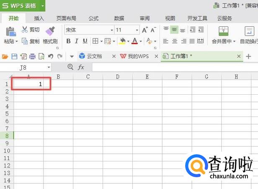Screen dimensions: 258x189
Task: Click the insert function fx icon
Action: point(81,67)
